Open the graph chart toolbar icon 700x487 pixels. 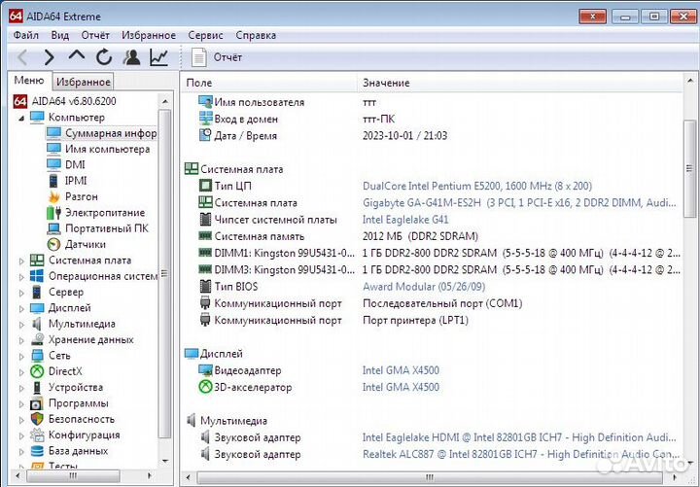point(158,57)
